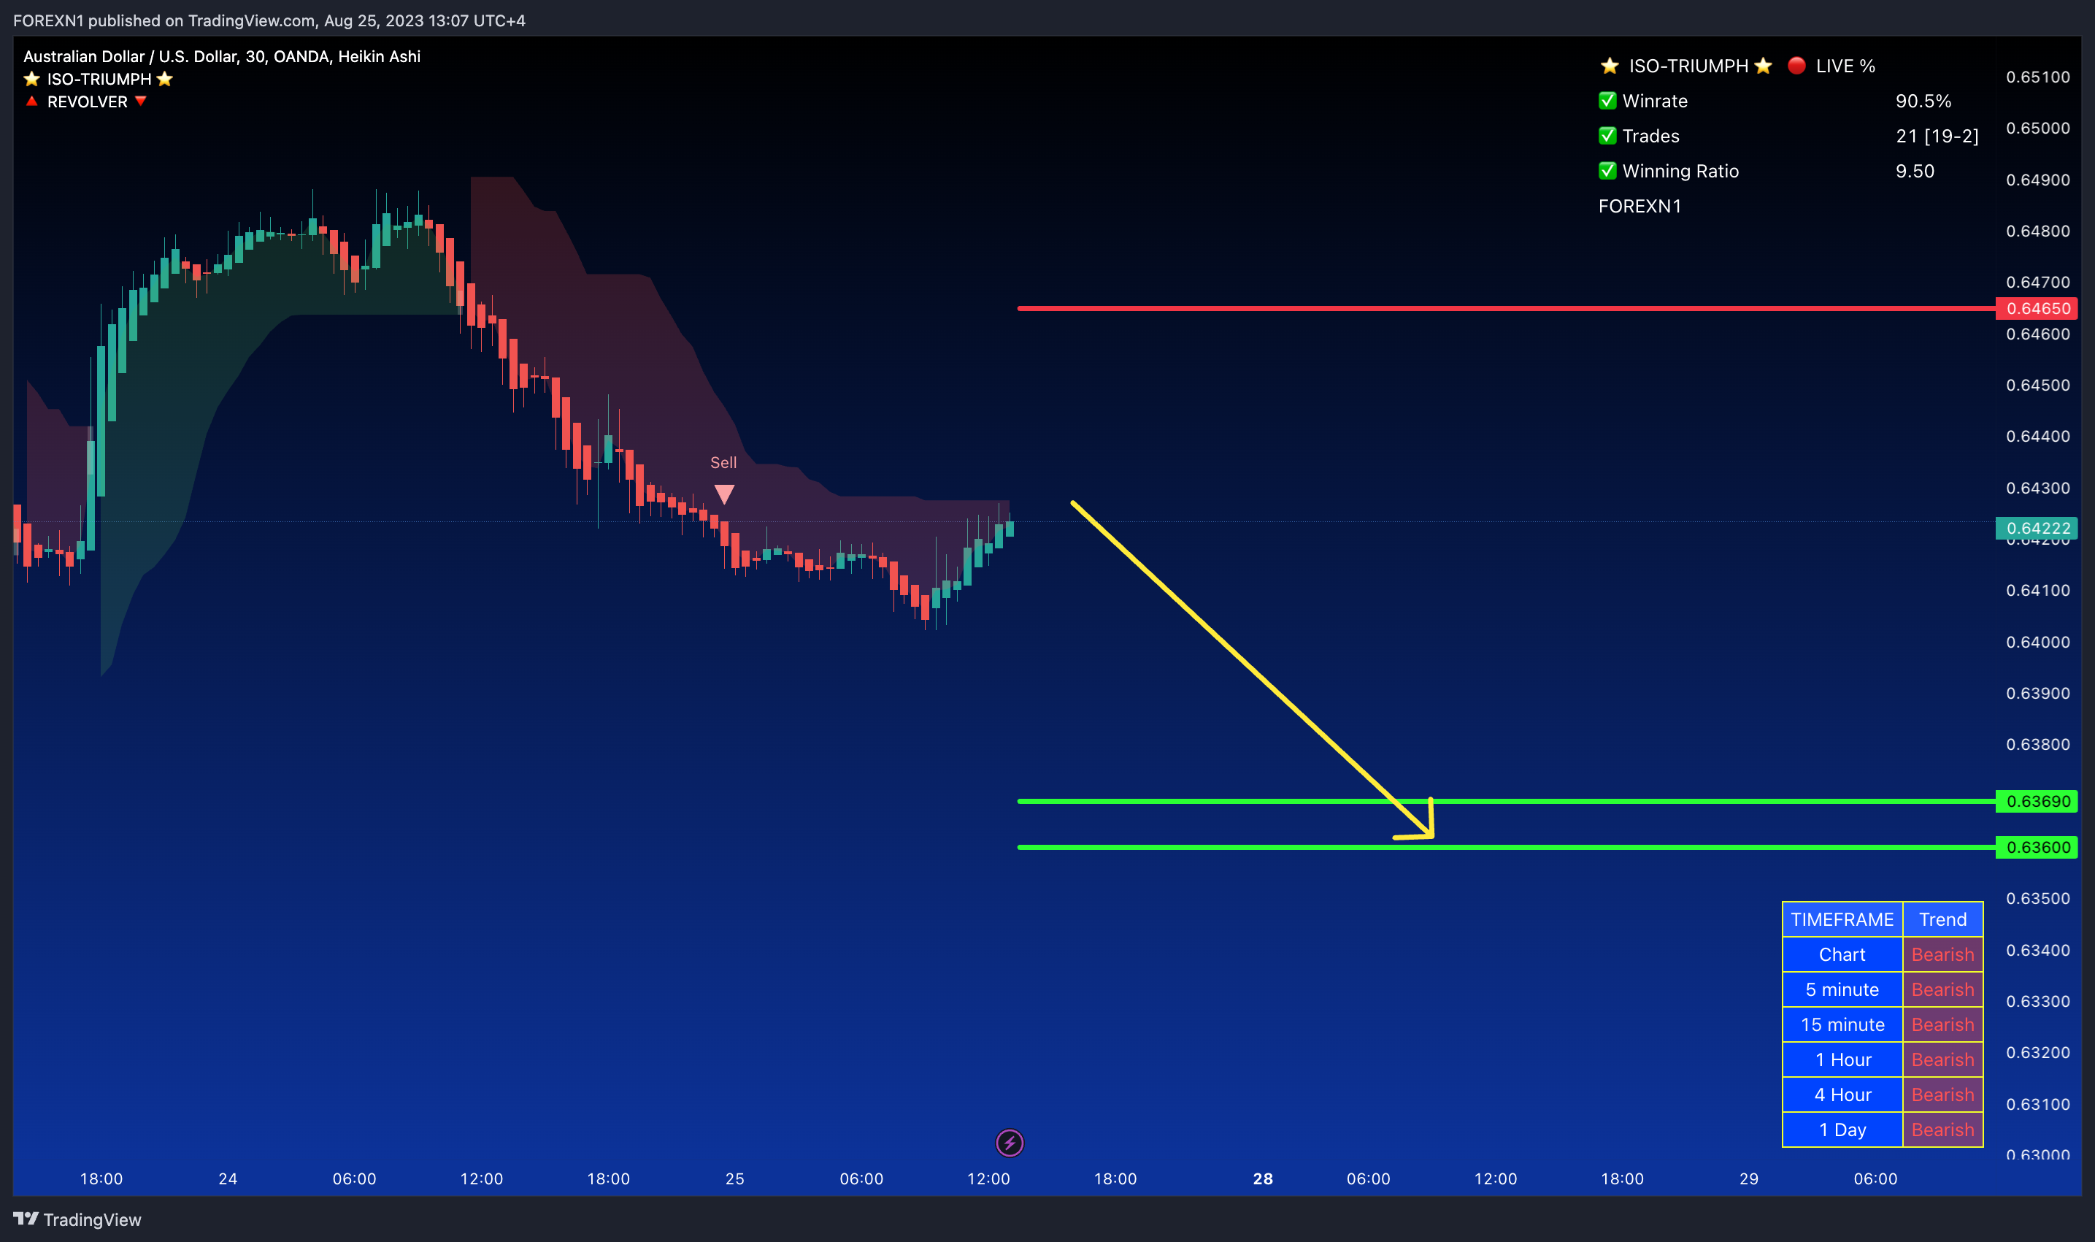Click the star icon before ISO-TRIUMPH legend

tap(32, 79)
